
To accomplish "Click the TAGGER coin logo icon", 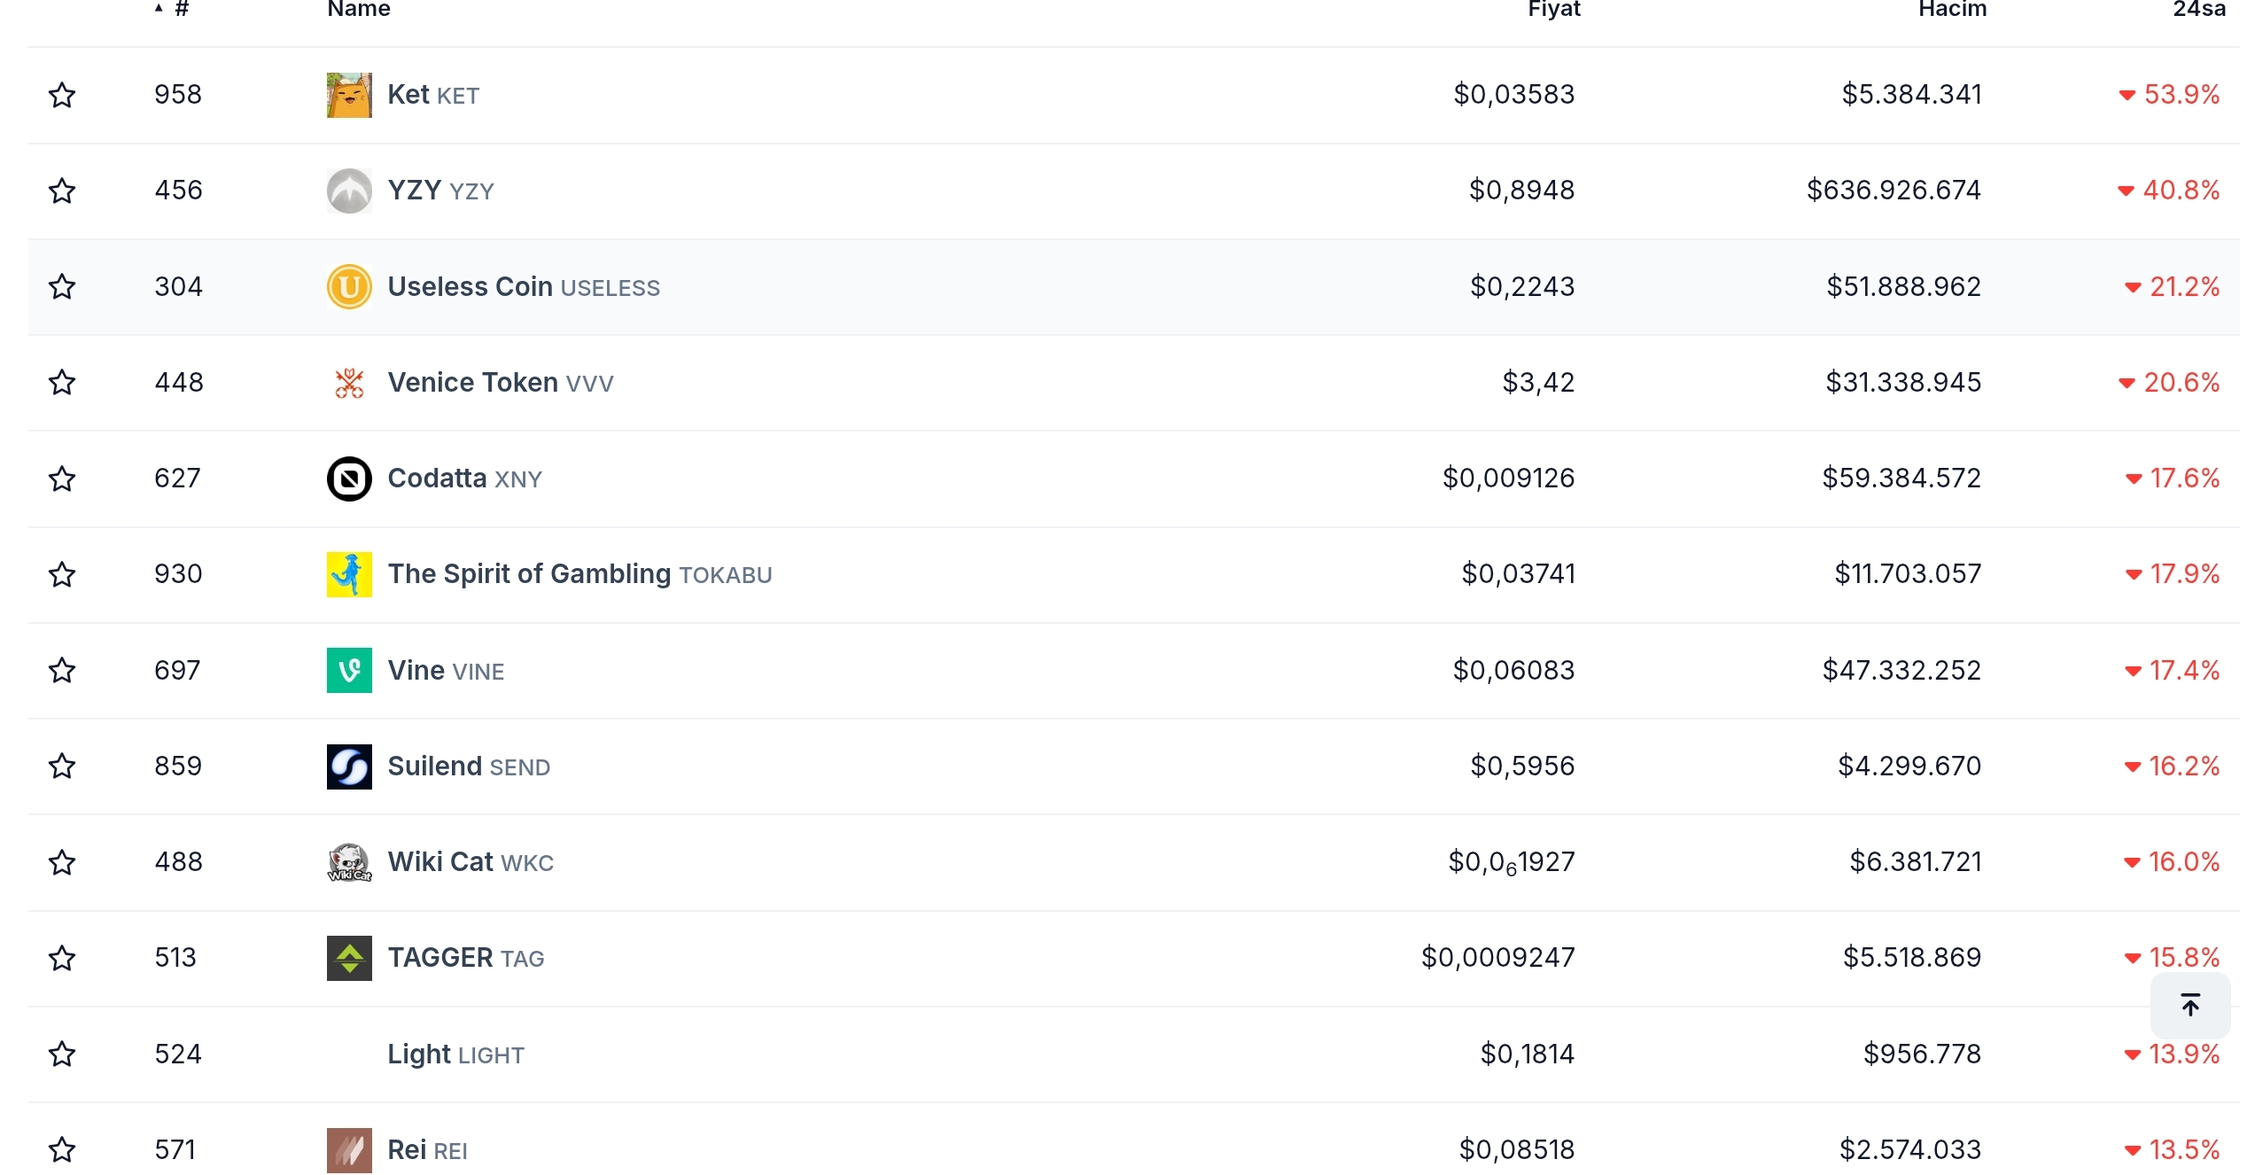I will [349, 958].
